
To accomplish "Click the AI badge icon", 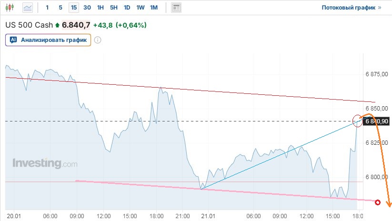I will tap(13, 40).
